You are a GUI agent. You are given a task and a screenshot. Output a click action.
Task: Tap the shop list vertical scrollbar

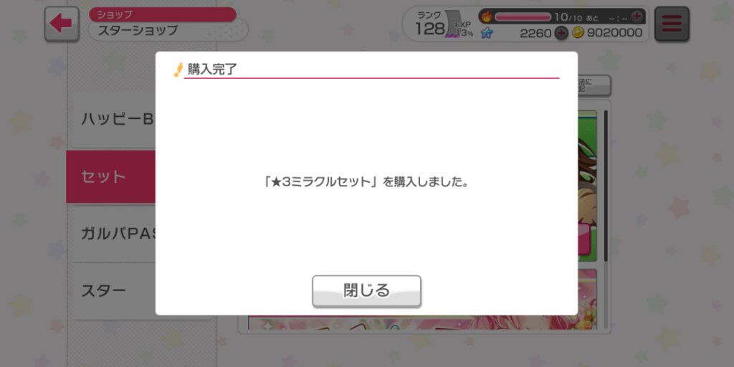[x=606, y=186]
